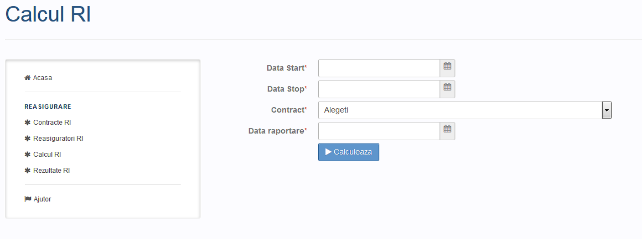642x239 pixels.
Task: Click the asterisk icon beside Rezultate RI
Action: (x=28, y=171)
